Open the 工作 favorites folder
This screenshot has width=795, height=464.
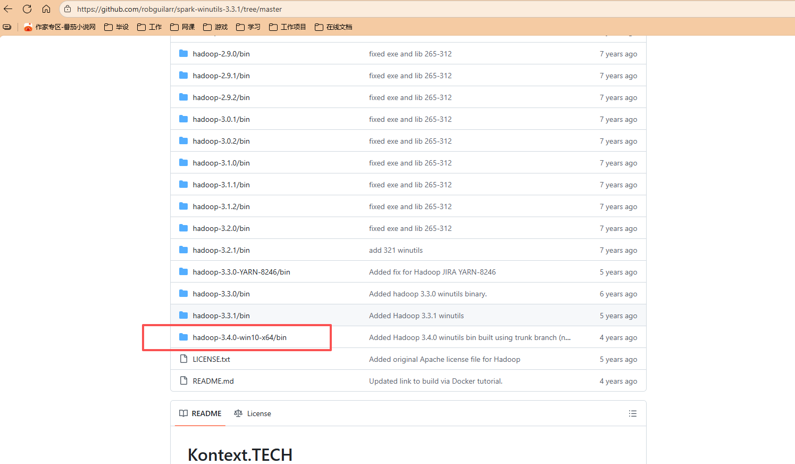coord(149,27)
